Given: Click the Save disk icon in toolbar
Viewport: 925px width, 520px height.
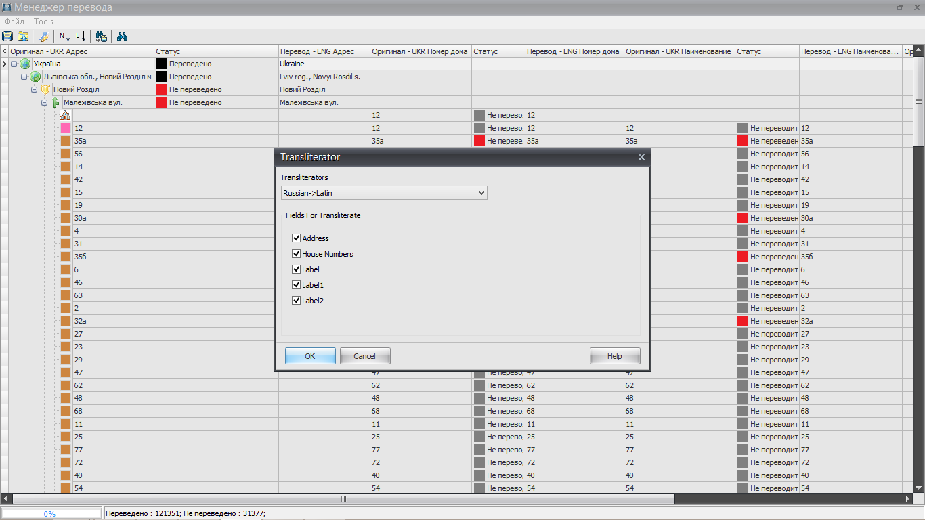Looking at the screenshot, I should tap(7, 36).
